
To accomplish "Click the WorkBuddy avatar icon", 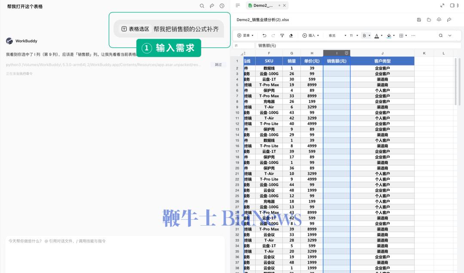I will (9, 41).
